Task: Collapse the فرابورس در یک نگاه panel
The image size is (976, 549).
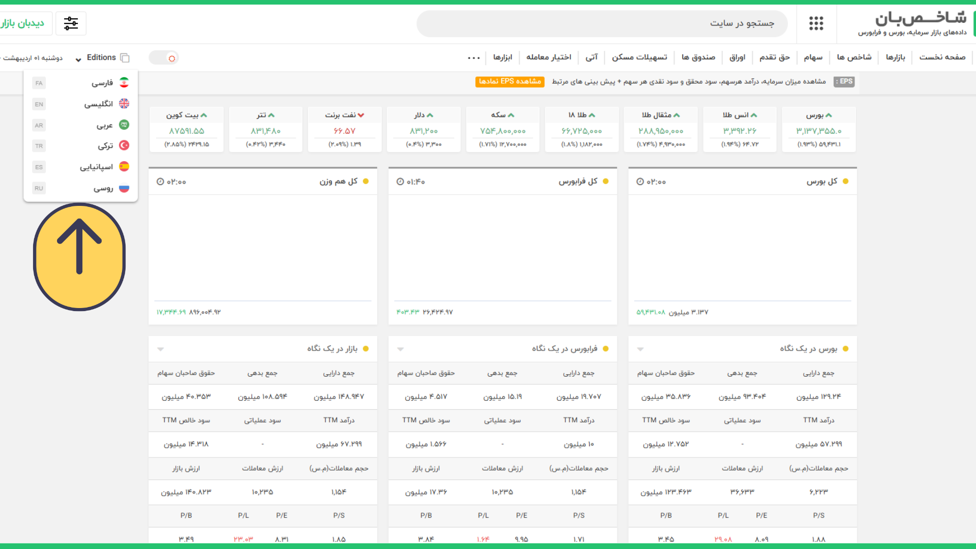Action: (401, 349)
